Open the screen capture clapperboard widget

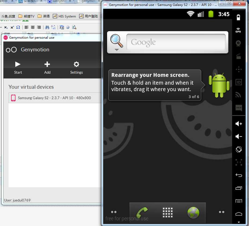point(239,56)
